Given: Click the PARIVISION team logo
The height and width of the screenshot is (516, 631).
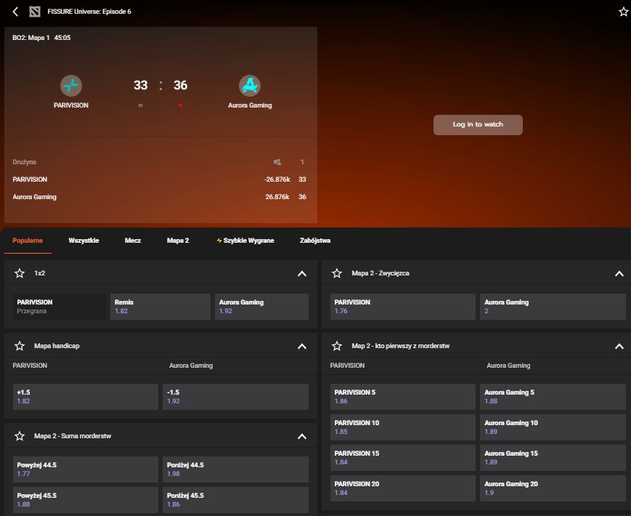Looking at the screenshot, I should 71,86.
